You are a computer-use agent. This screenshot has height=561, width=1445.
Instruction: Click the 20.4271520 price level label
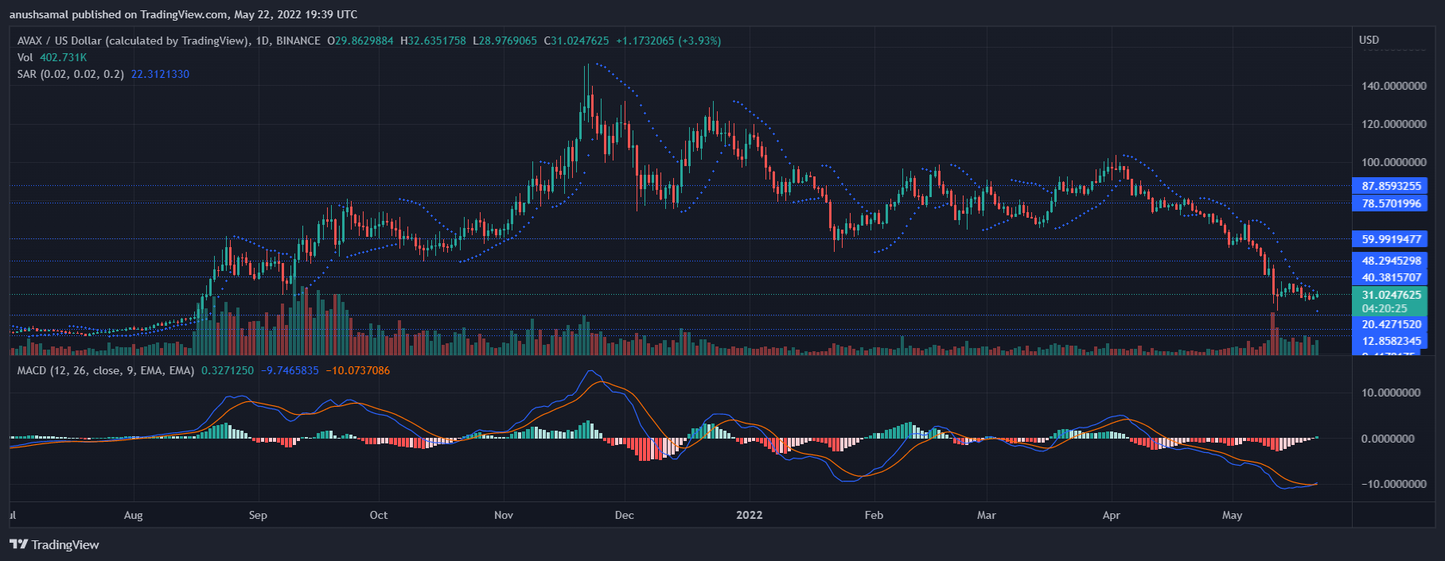(1391, 324)
